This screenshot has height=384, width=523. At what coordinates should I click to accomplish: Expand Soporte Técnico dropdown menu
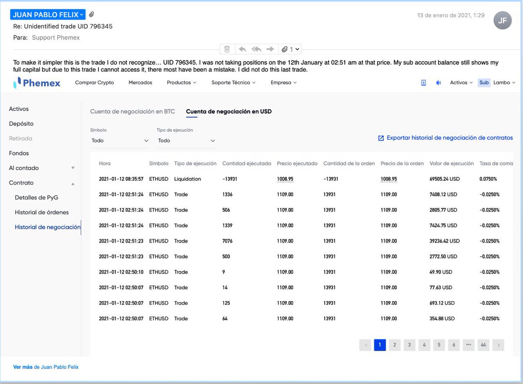(234, 82)
